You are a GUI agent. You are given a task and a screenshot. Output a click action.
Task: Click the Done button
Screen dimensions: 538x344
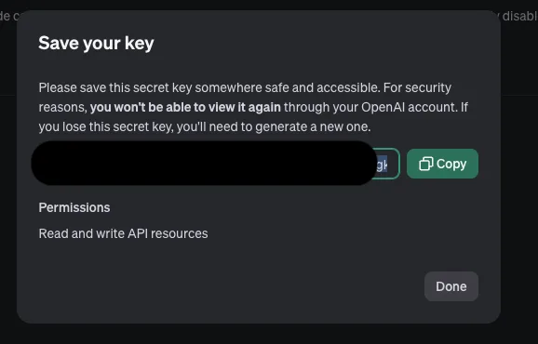[x=451, y=286]
